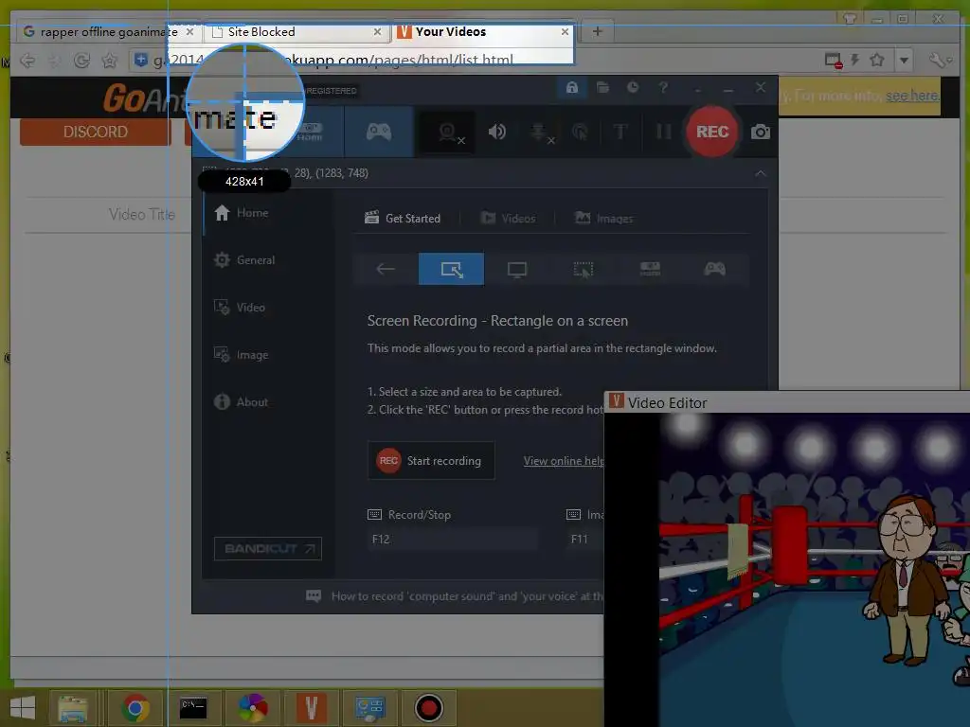970x727 pixels.
Task: Switch to the Site Blocked browser tab
Action: pos(296,31)
